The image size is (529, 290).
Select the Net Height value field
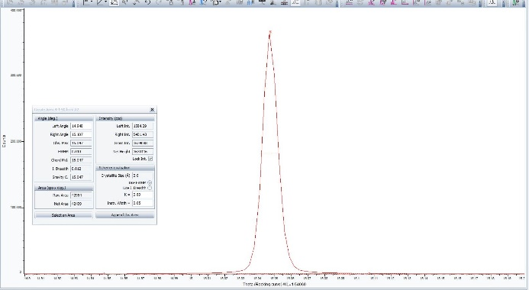(x=143, y=151)
